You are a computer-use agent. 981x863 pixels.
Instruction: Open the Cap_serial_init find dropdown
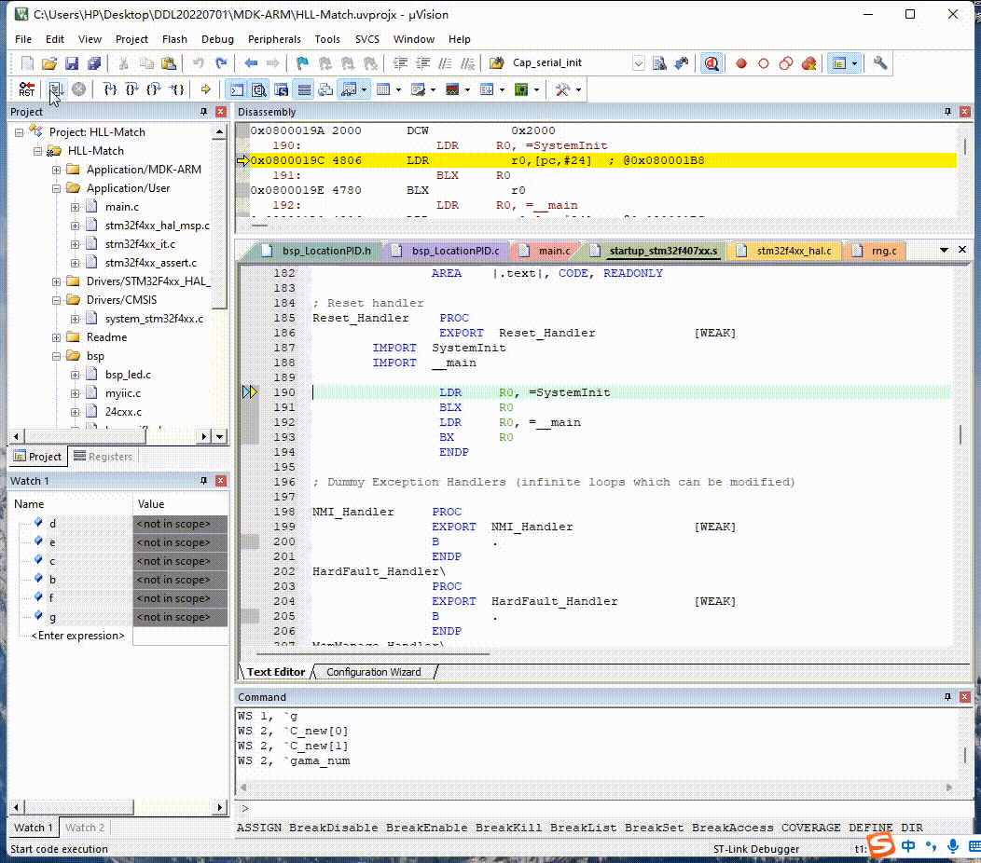639,63
